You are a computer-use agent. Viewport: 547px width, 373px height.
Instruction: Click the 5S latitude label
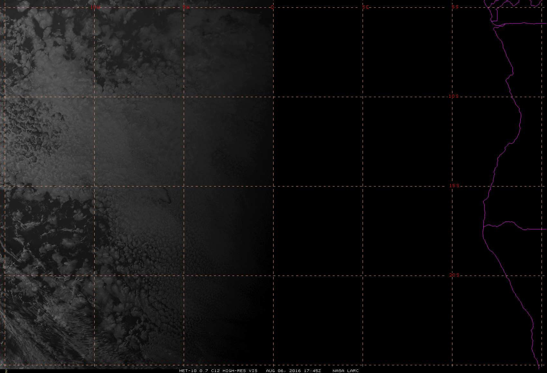coord(455,7)
